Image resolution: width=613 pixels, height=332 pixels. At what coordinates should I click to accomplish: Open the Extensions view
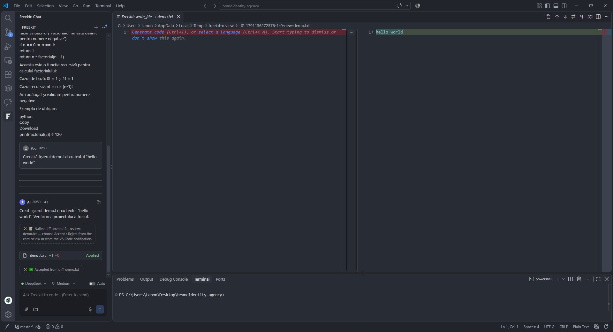8,75
